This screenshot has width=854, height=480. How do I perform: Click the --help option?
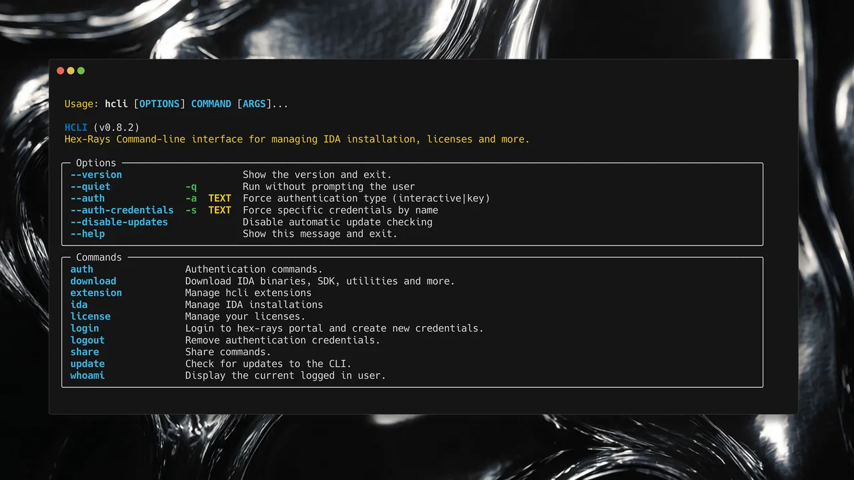(x=87, y=234)
